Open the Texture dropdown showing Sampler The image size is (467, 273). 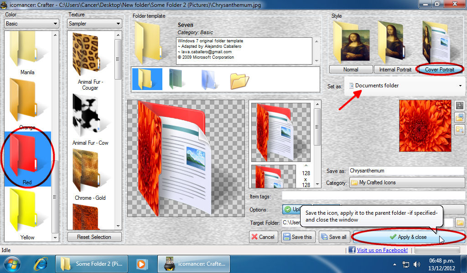[94, 24]
